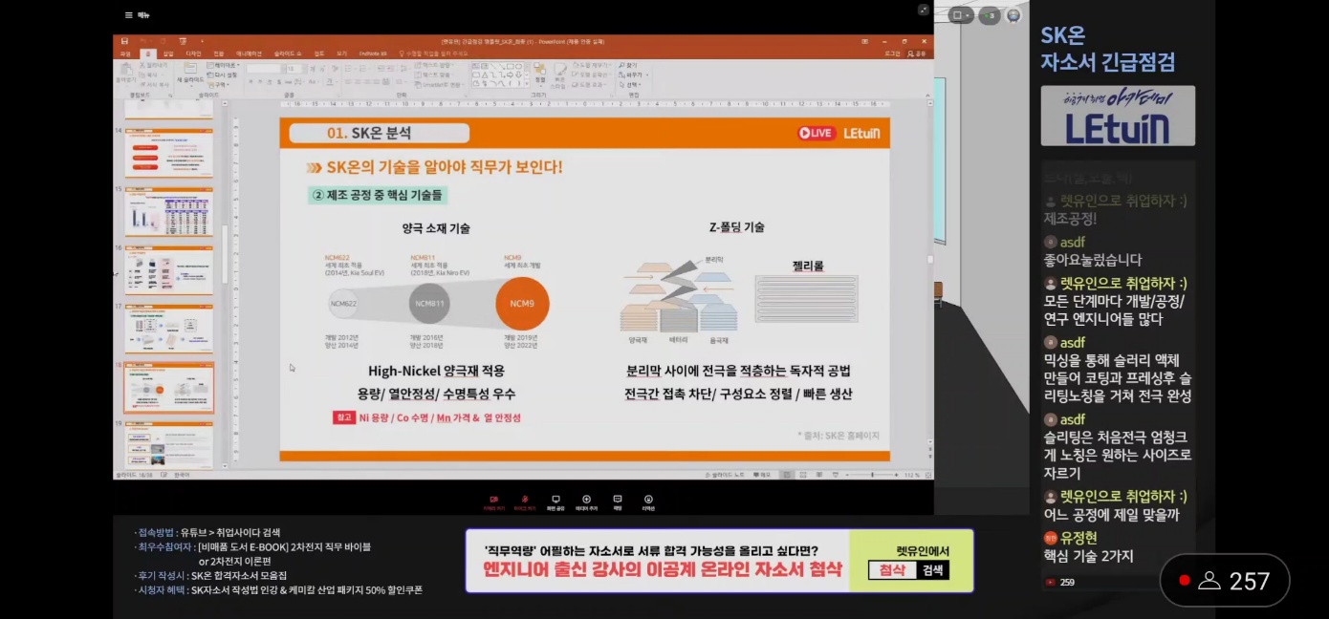Image resolution: width=1329 pixels, height=619 pixels.
Task: Click the zoom slider in PowerPoint status bar
Action: click(x=872, y=475)
